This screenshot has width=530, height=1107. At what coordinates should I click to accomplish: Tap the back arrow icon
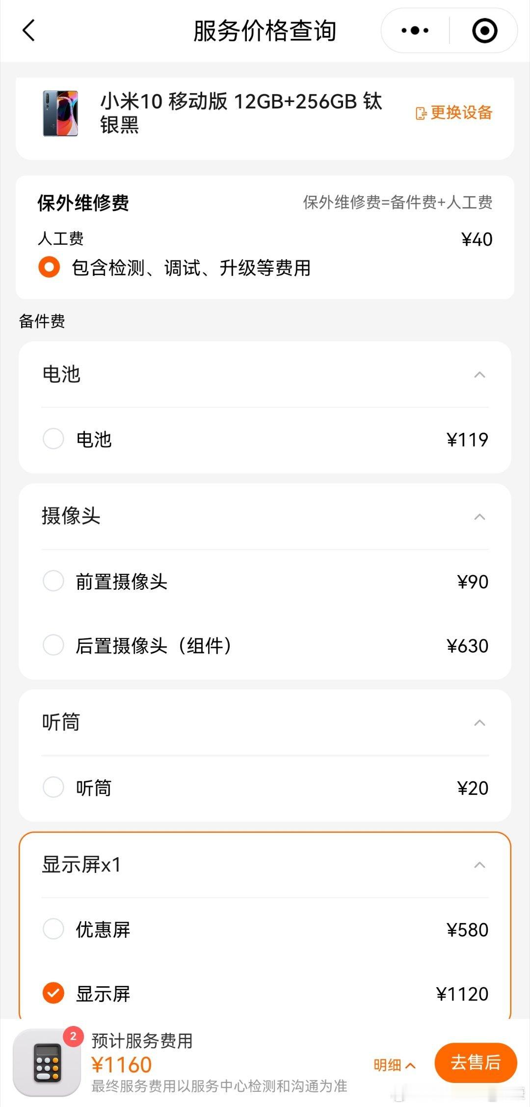(x=29, y=30)
